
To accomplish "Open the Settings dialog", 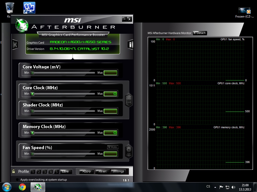I will point(118,171).
